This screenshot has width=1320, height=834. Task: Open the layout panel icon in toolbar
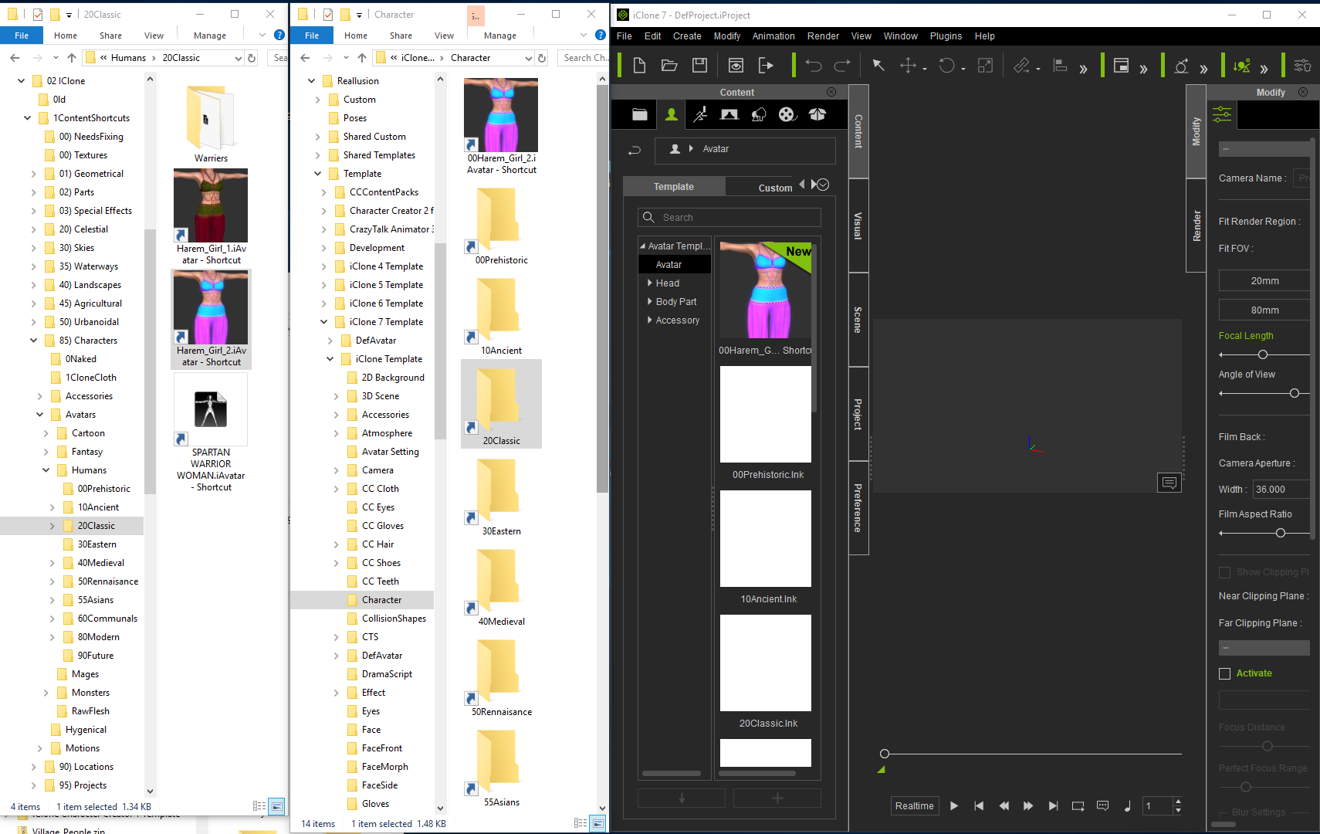(1121, 66)
